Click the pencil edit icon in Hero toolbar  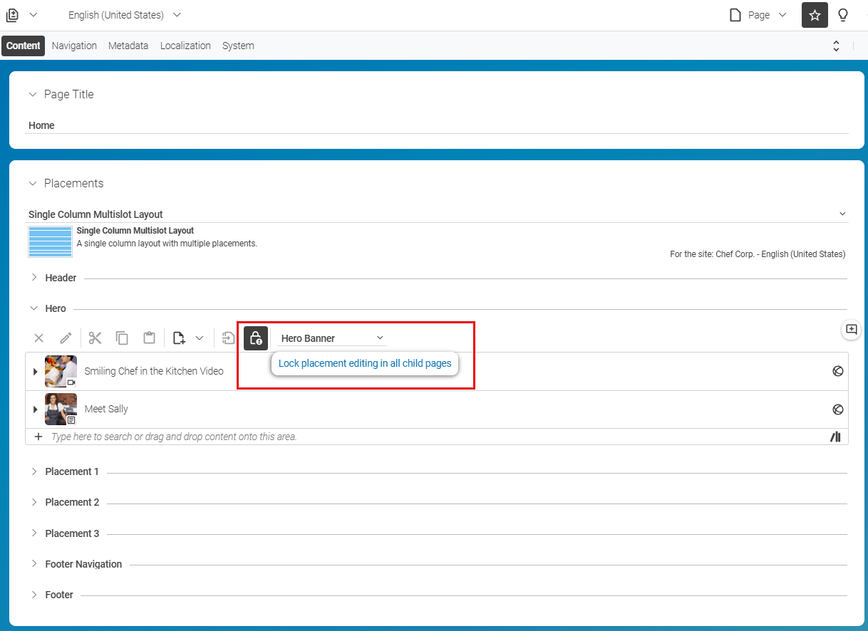[66, 338]
